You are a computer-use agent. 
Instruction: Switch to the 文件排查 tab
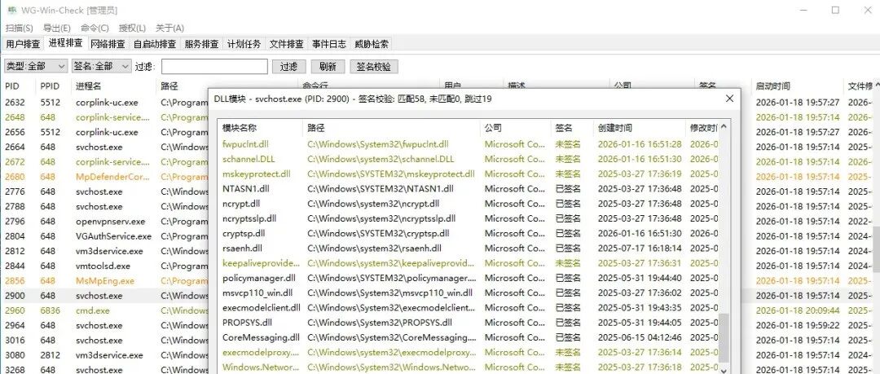point(286,44)
